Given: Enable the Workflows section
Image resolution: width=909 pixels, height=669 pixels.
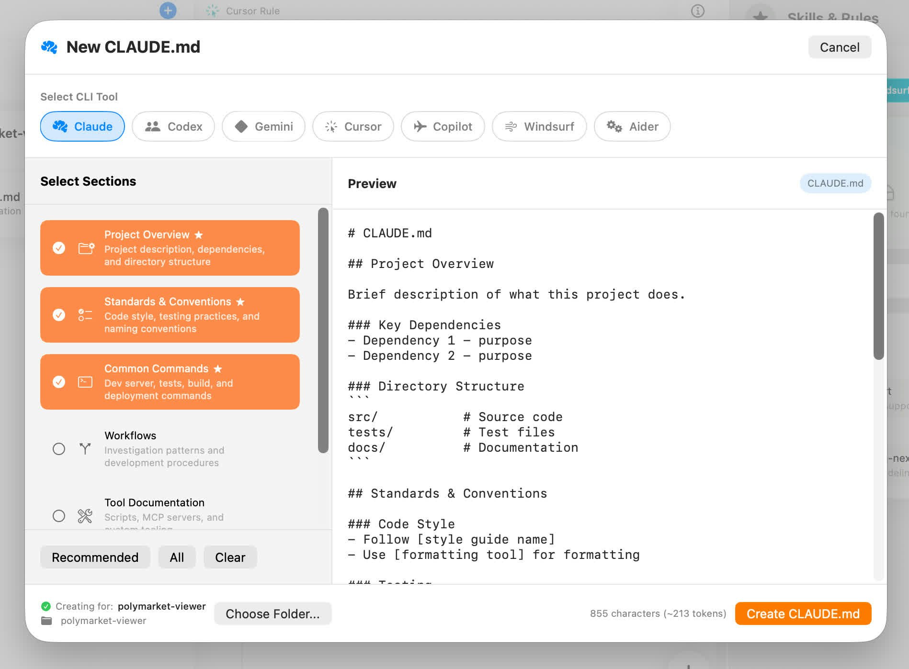Looking at the screenshot, I should click(58, 449).
